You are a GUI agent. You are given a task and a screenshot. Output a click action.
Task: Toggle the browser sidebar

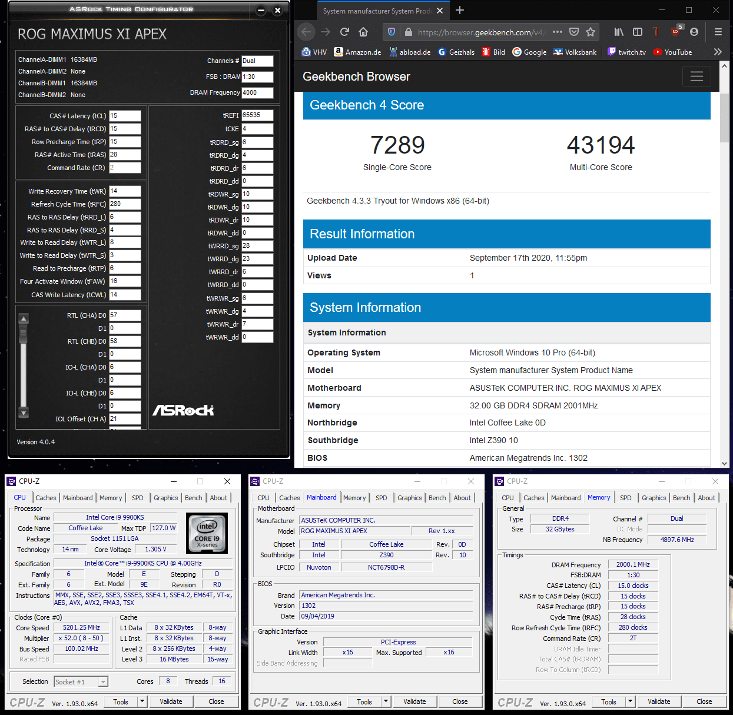[638, 32]
